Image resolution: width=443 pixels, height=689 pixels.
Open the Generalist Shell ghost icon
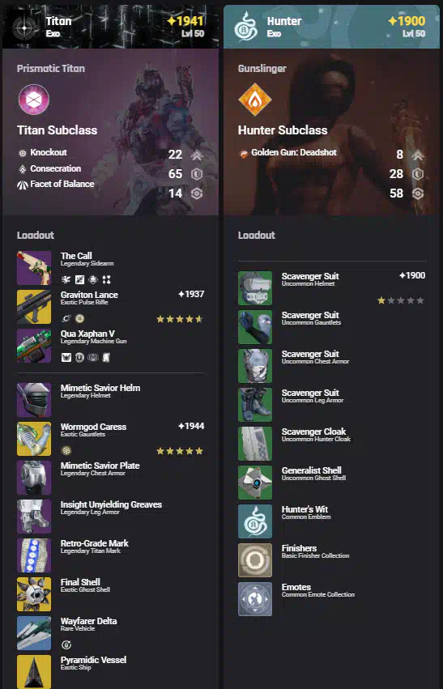point(255,483)
